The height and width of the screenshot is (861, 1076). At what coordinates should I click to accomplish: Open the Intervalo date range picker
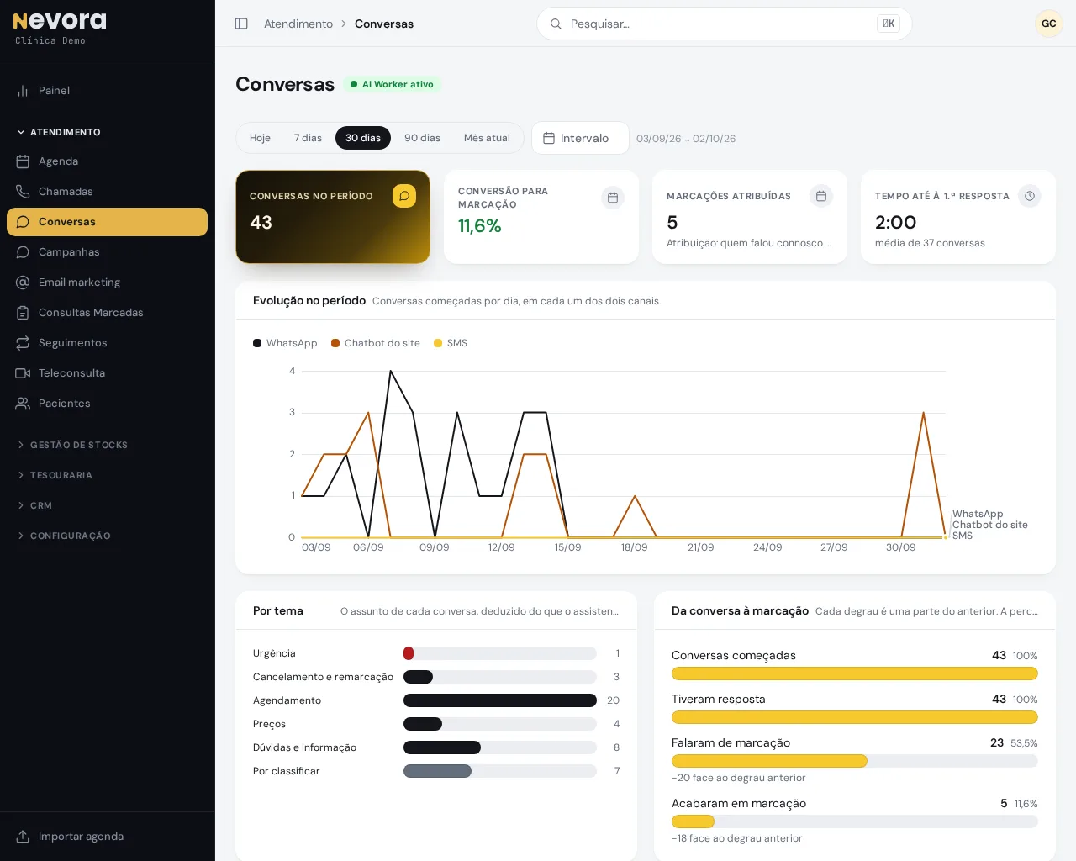[x=580, y=138]
